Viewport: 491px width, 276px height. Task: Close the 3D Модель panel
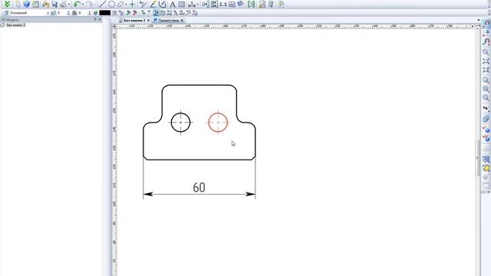click(x=100, y=19)
